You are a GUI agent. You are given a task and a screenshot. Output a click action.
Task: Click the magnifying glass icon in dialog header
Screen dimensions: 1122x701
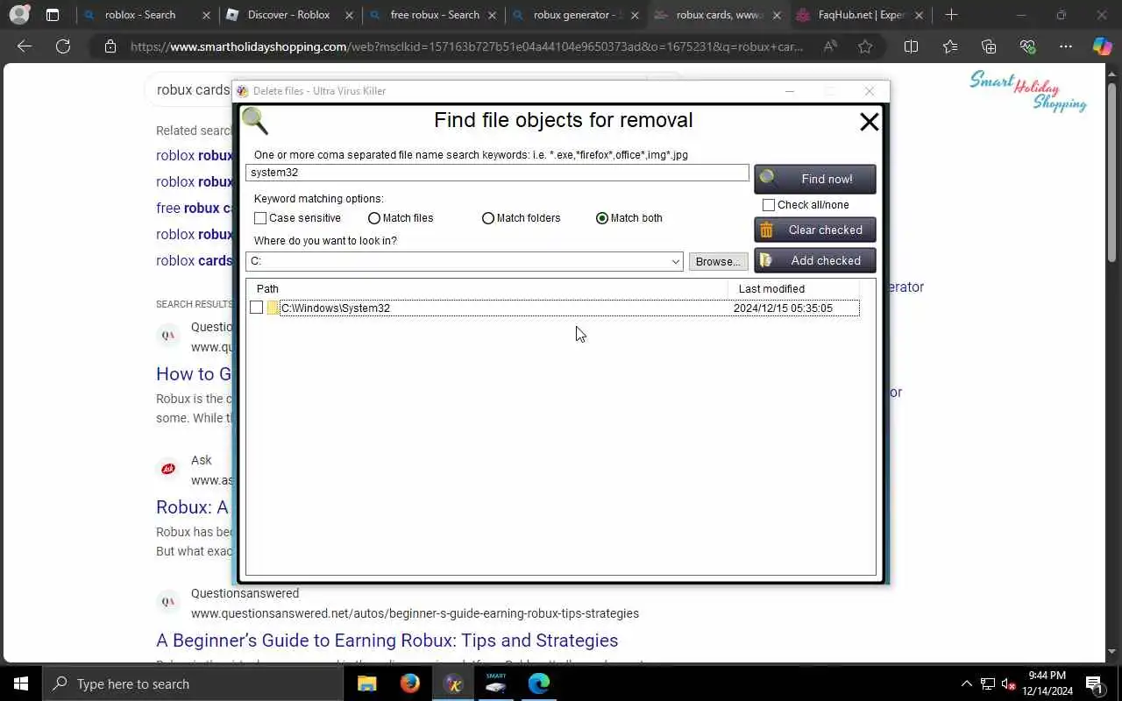coord(255,121)
